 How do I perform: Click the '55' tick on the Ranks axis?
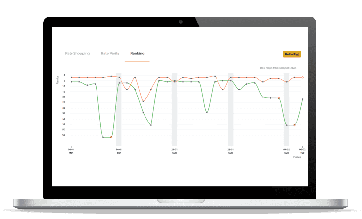click(x=64, y=135)
